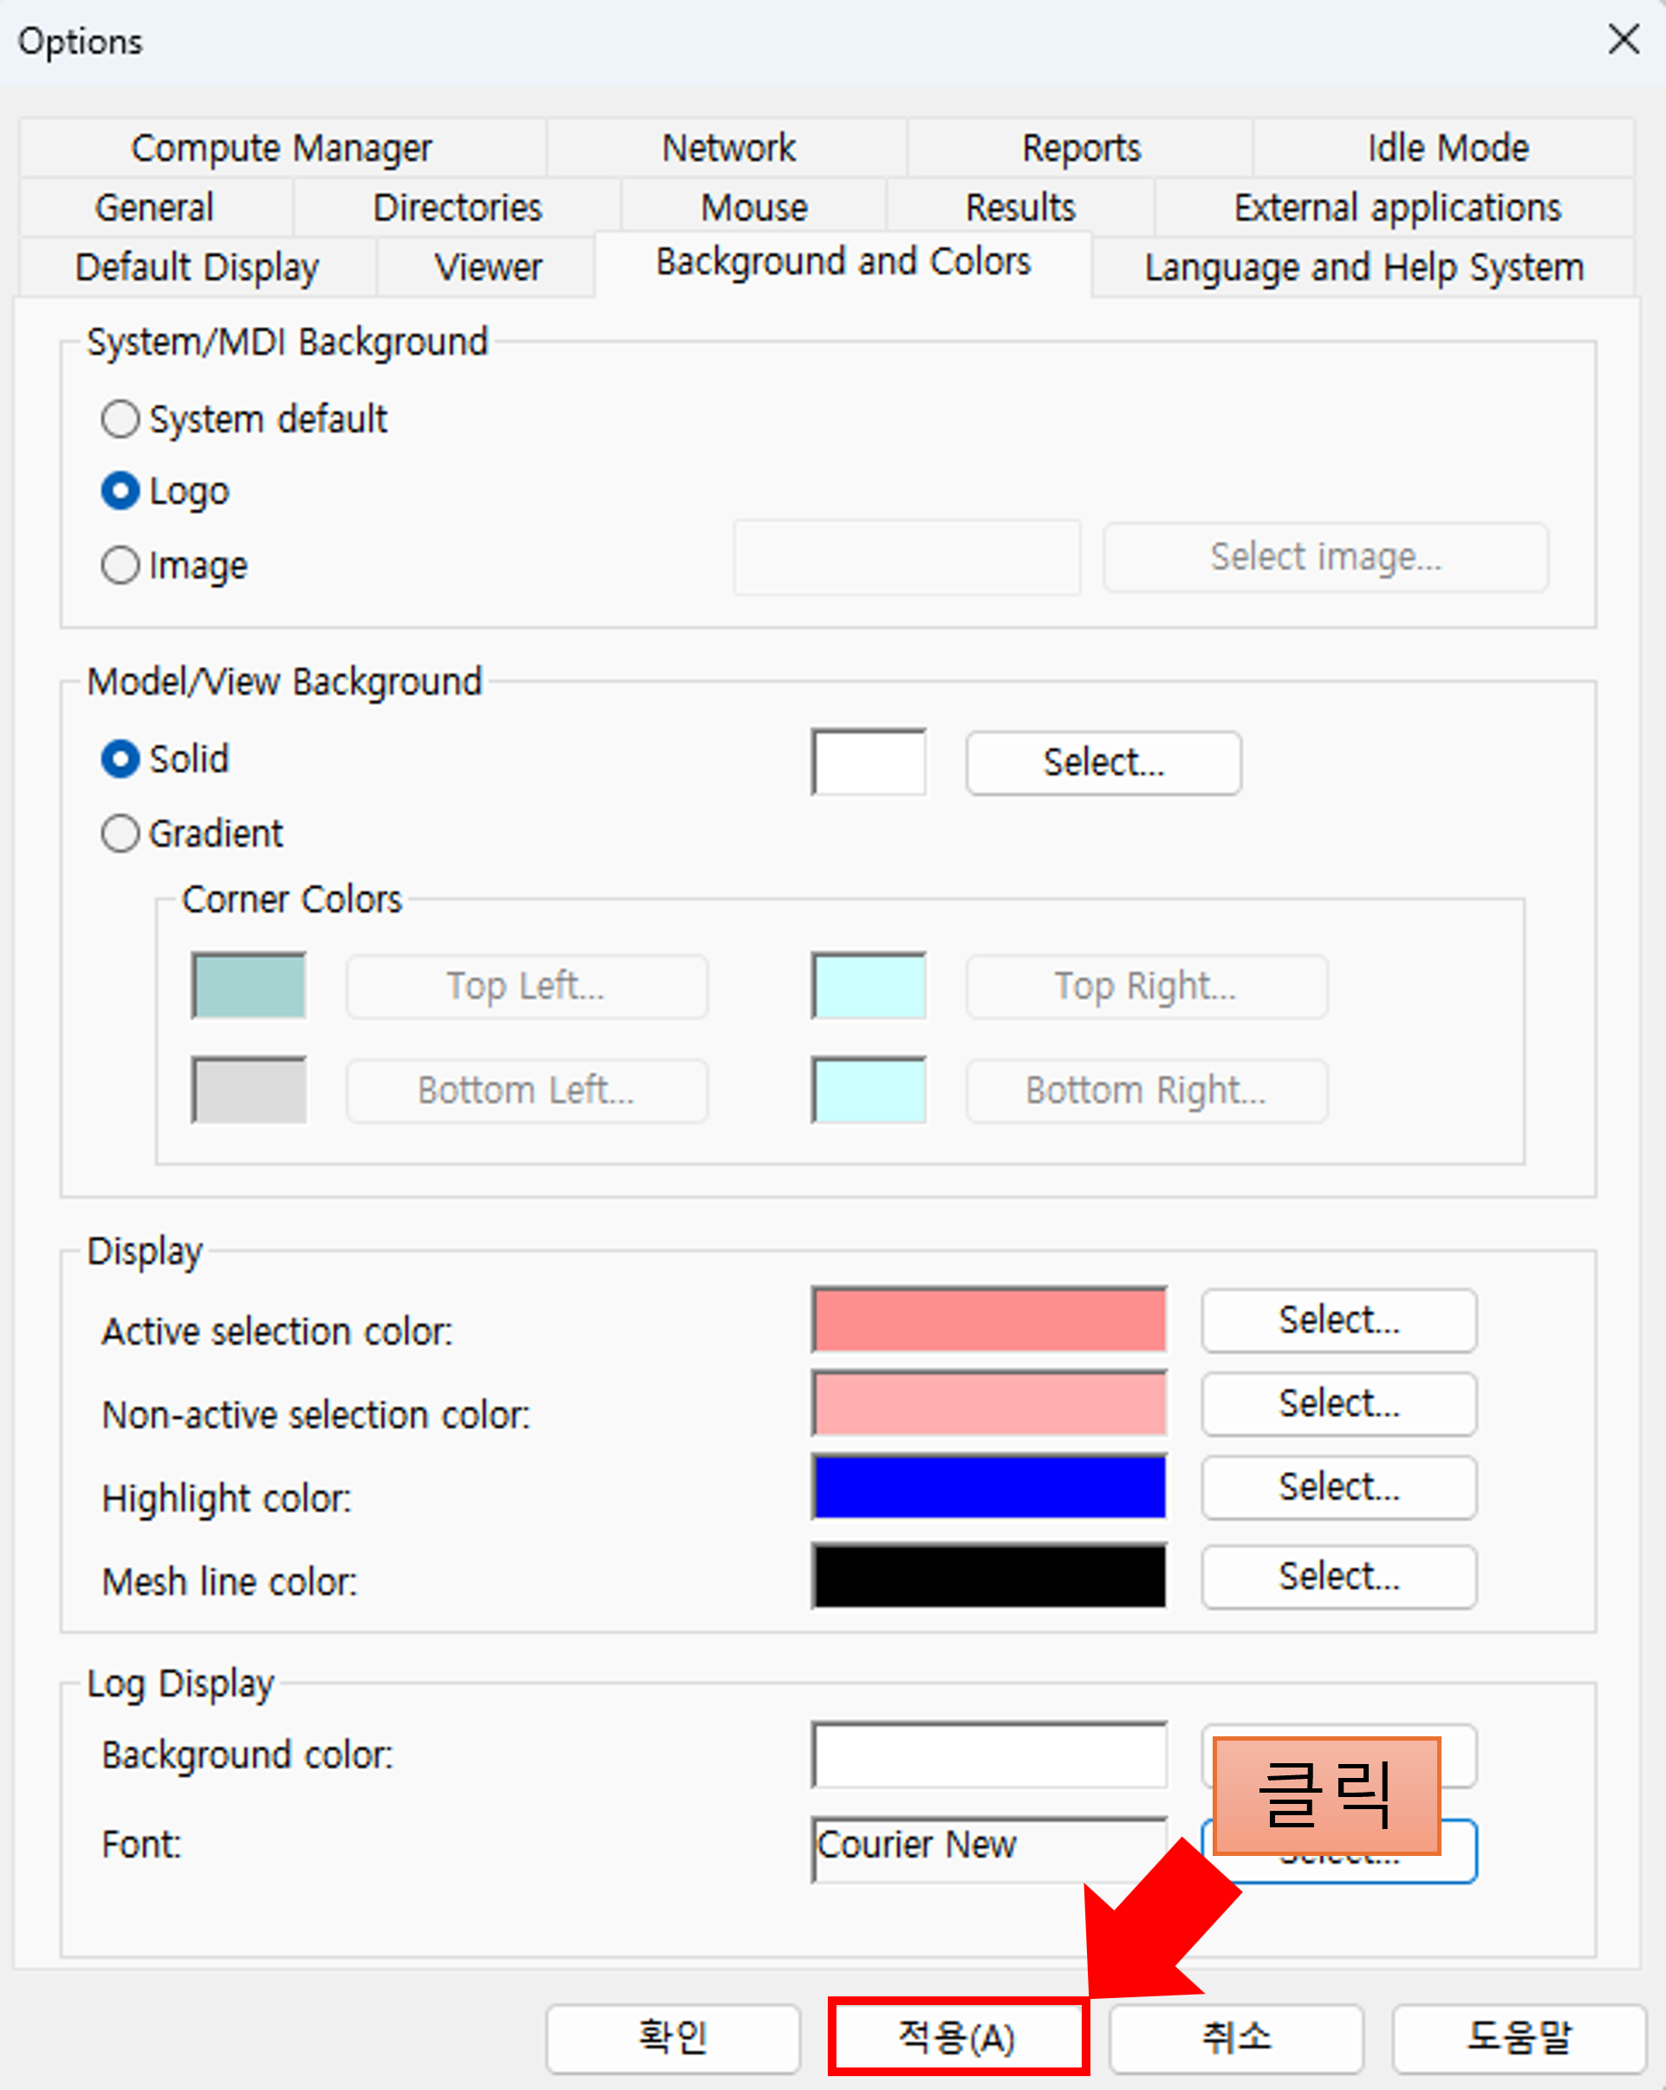Switch to the General tab
This screenshot has width=1666, height=2090.
[155, 207]
